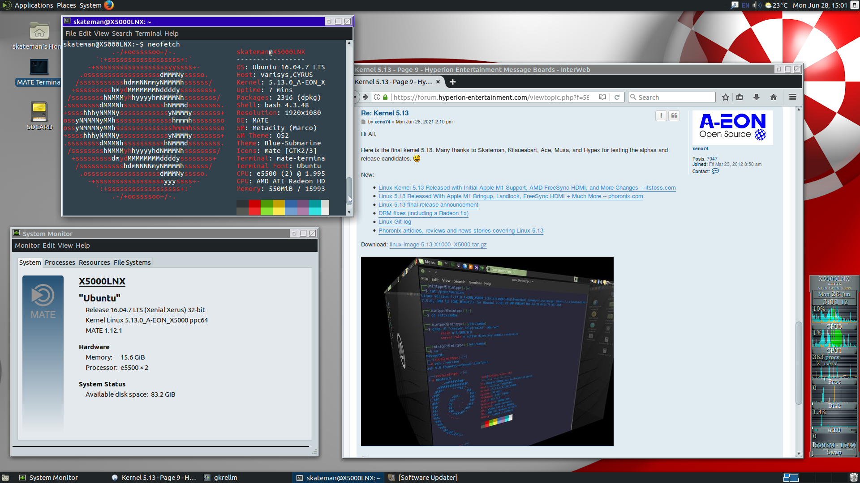
Task: Click the A-EON Open Source avatar
Action: [733, 127]
